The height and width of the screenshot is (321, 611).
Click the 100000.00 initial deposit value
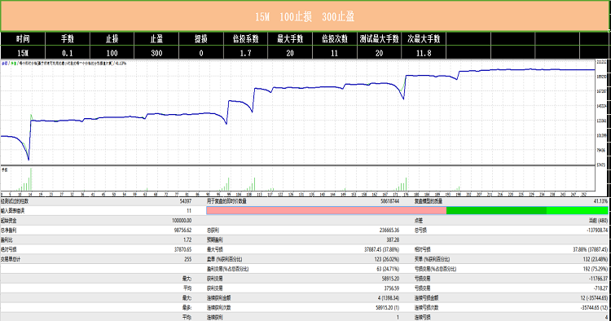[x=182, y=221]
